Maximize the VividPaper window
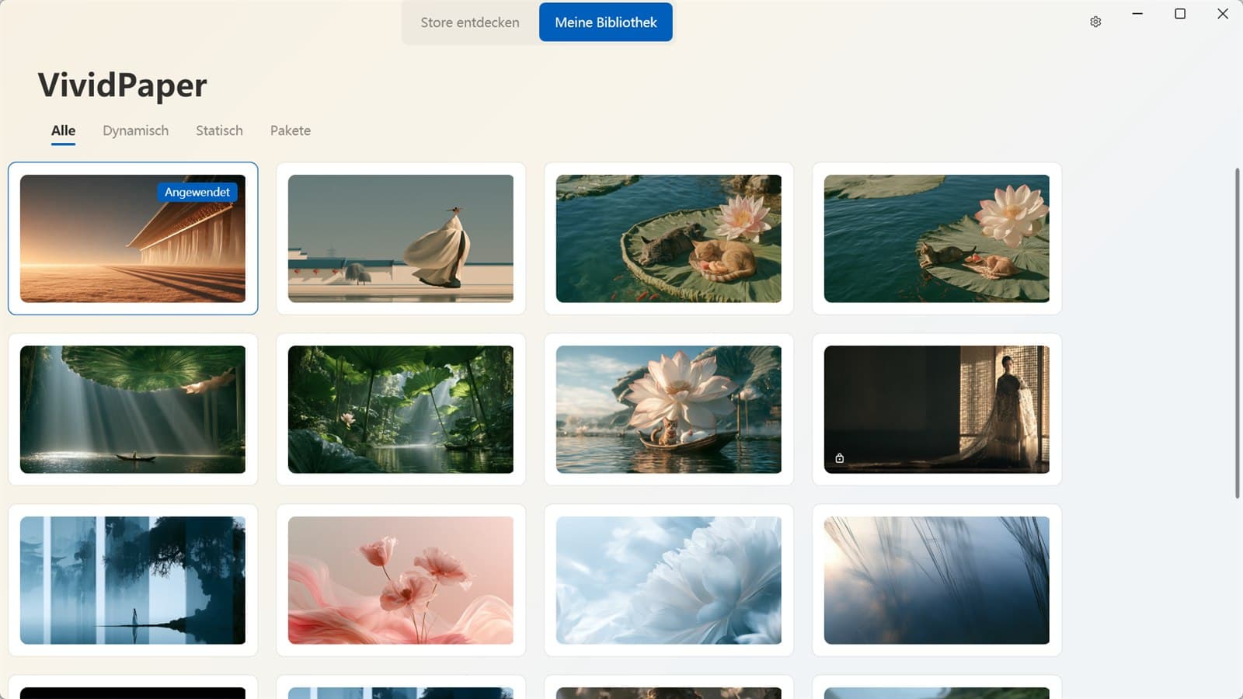Viewport: 1243px width, 699px height. 1180,14
